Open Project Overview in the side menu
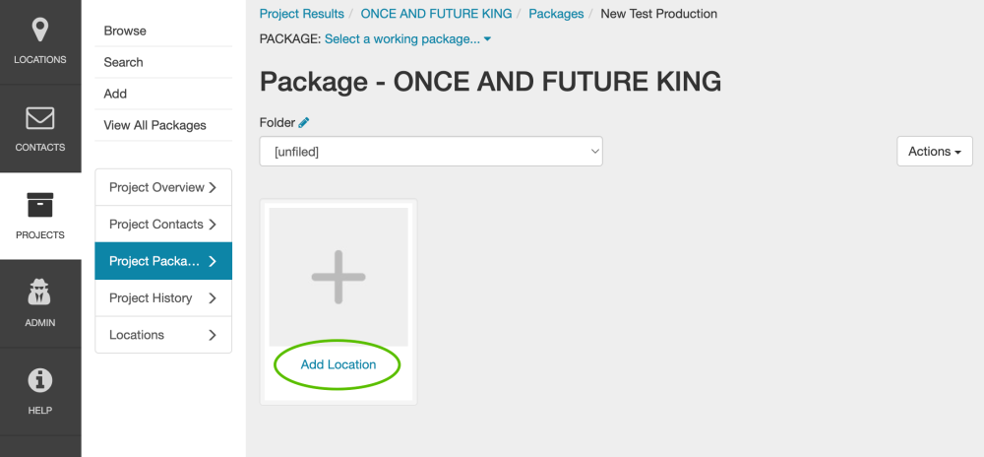The height and width of the screenshot is (457, 984). pyautogui.click(x=163, y=187)
